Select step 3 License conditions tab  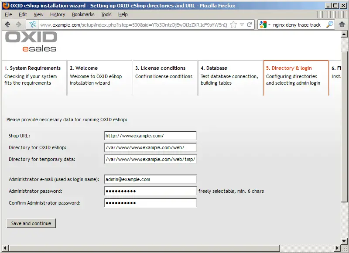(x=165, y=78)
